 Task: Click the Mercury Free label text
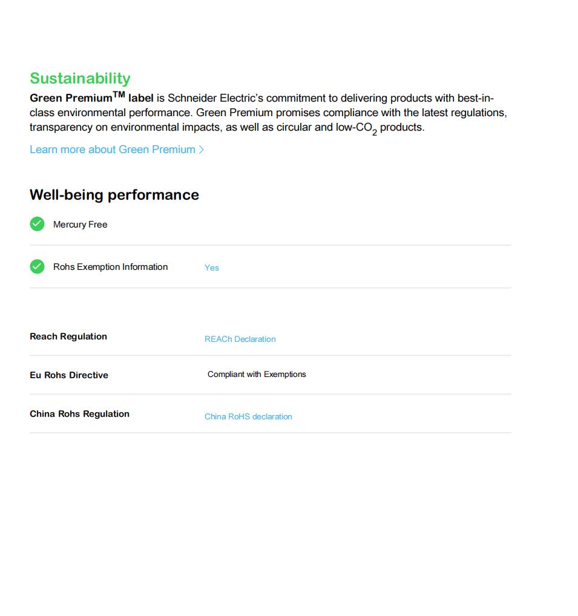coord(80,224)
